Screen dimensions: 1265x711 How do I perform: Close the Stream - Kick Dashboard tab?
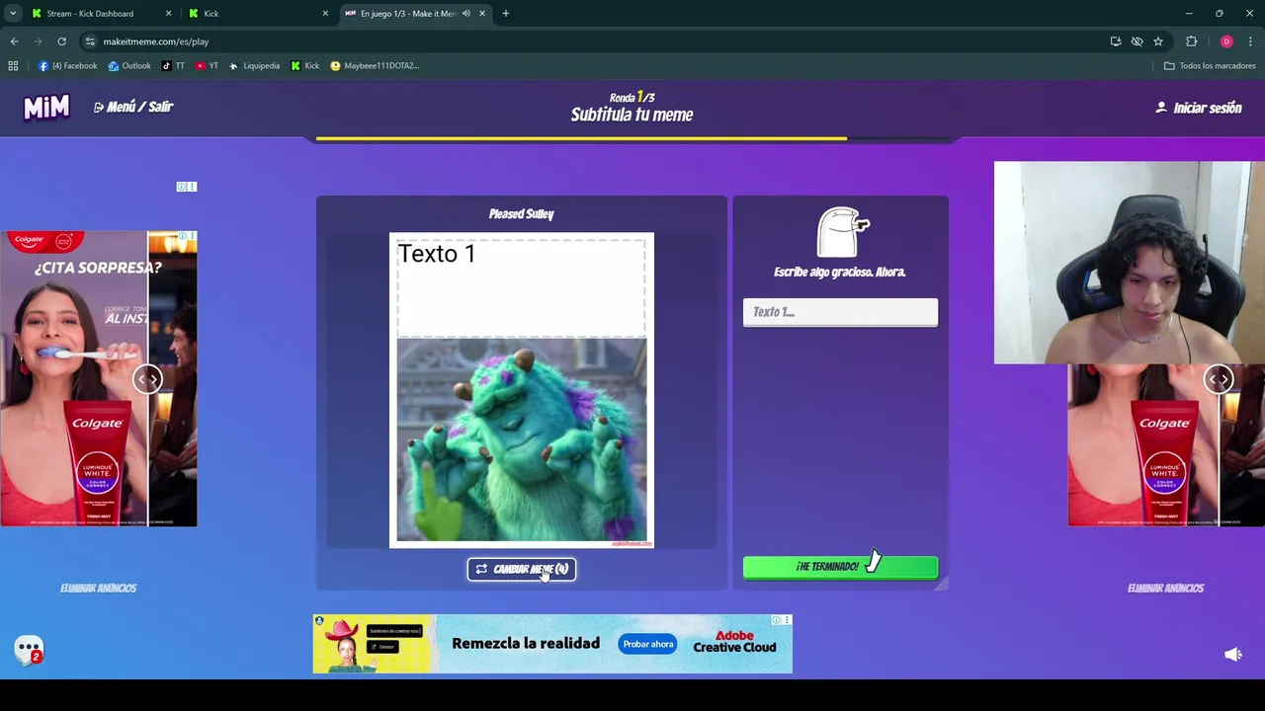point(168,14)
